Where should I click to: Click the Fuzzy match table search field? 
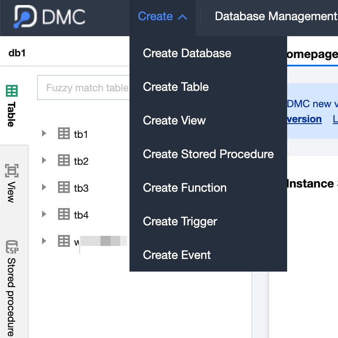click(84, 88)
